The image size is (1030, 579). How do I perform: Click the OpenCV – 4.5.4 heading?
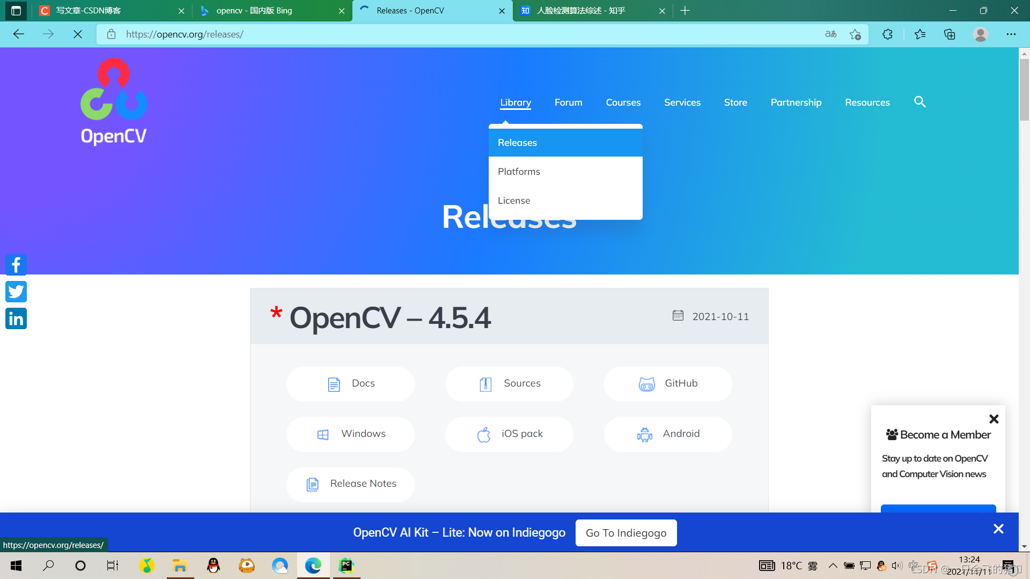pos(390,317)
